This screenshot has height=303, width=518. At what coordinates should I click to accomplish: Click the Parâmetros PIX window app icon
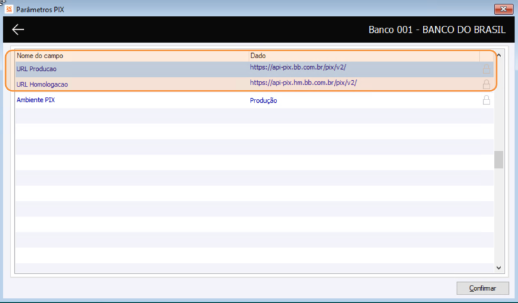[x=9, y=9]
